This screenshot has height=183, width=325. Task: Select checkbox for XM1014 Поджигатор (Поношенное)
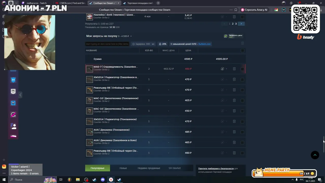pyautogui.click(x=242, y=121)
